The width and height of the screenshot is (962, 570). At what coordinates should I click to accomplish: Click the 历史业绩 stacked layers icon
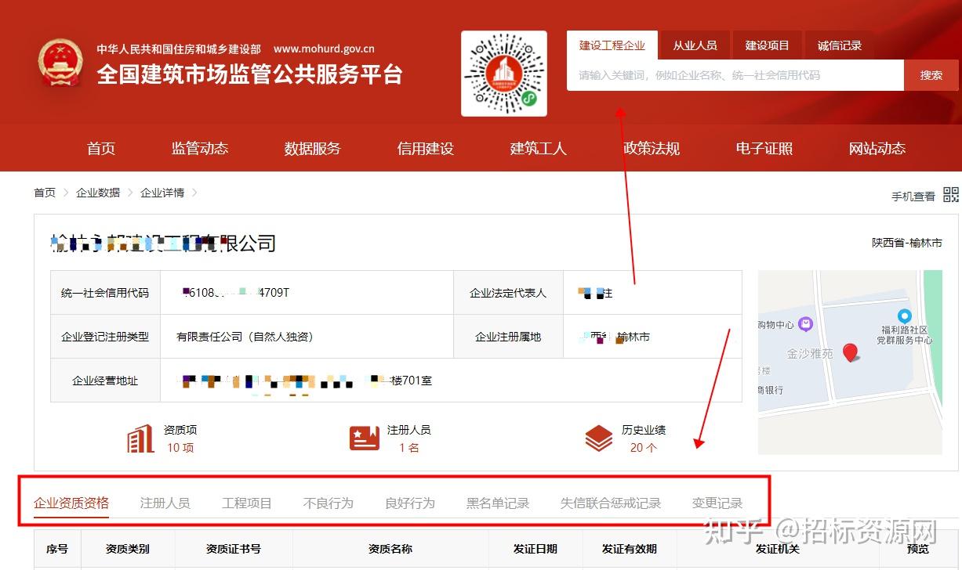point(599,438)
